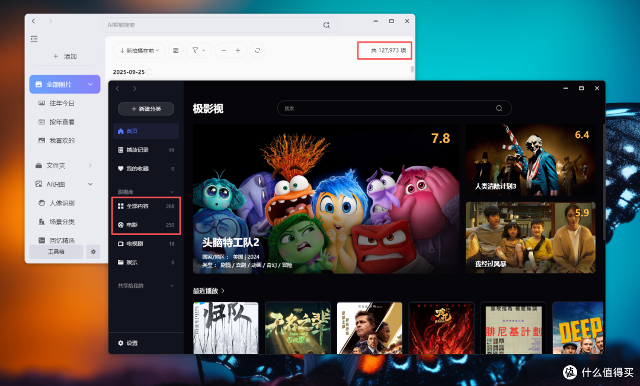This screenshot has width=640, height=386.
Task: Switch photo layout using the grid view icon
Action: coord(175,50)
